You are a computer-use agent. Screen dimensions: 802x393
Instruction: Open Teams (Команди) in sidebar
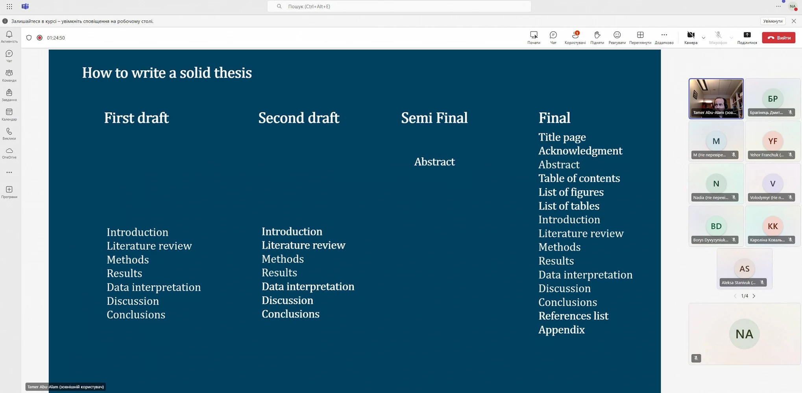click(x=9, y=75)
